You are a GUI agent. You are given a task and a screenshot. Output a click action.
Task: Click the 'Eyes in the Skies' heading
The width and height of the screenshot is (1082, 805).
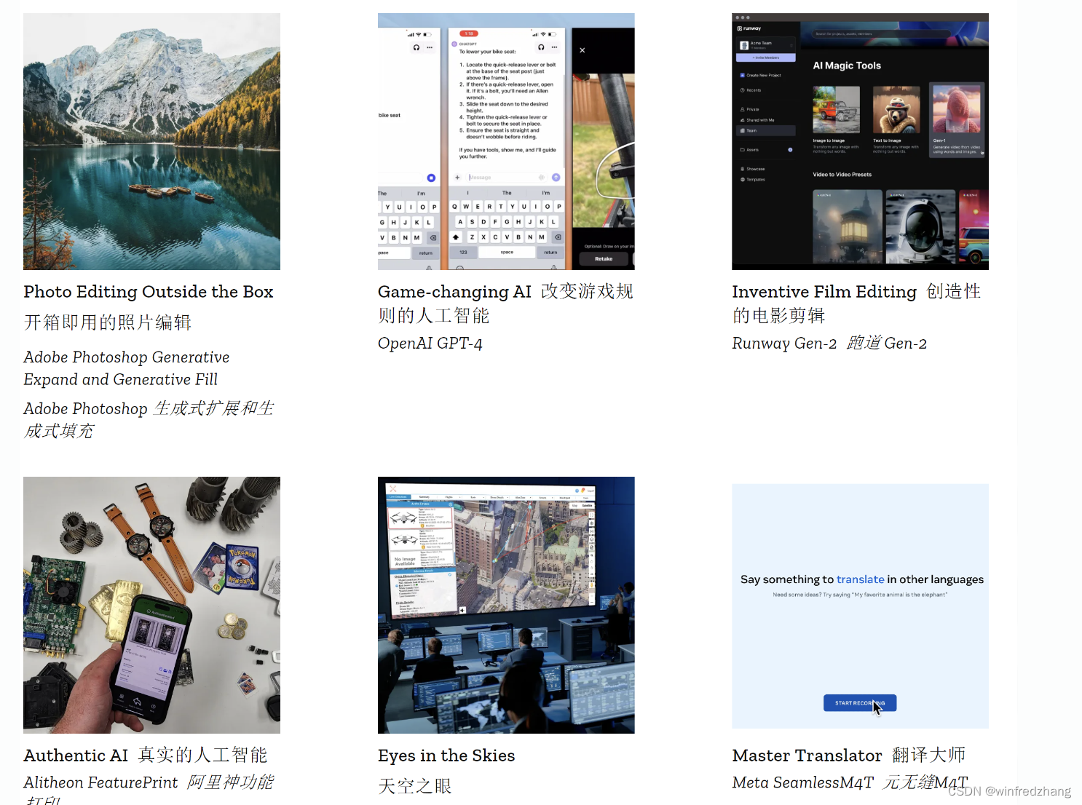point(446,756)
